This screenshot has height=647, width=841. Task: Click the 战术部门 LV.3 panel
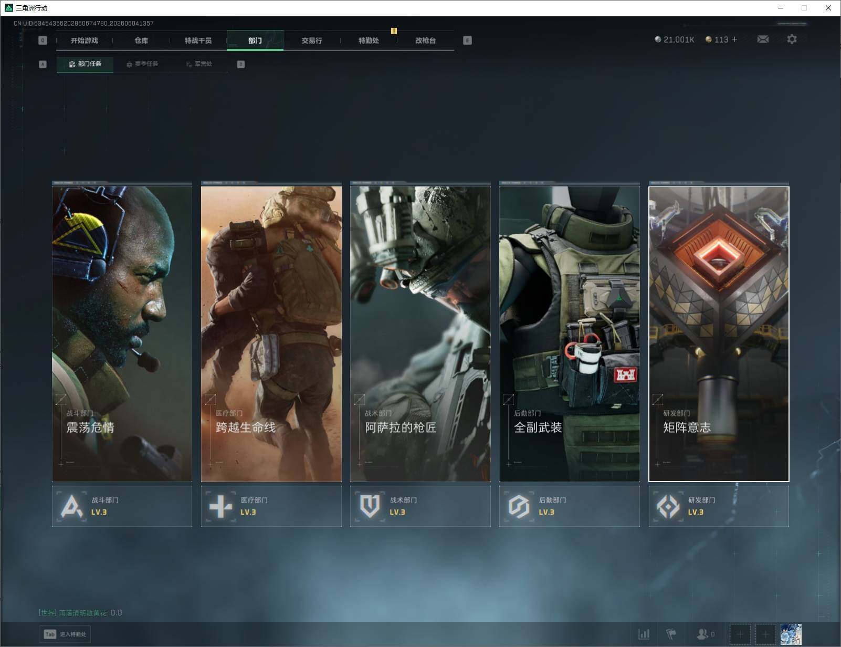coord(420,506)
